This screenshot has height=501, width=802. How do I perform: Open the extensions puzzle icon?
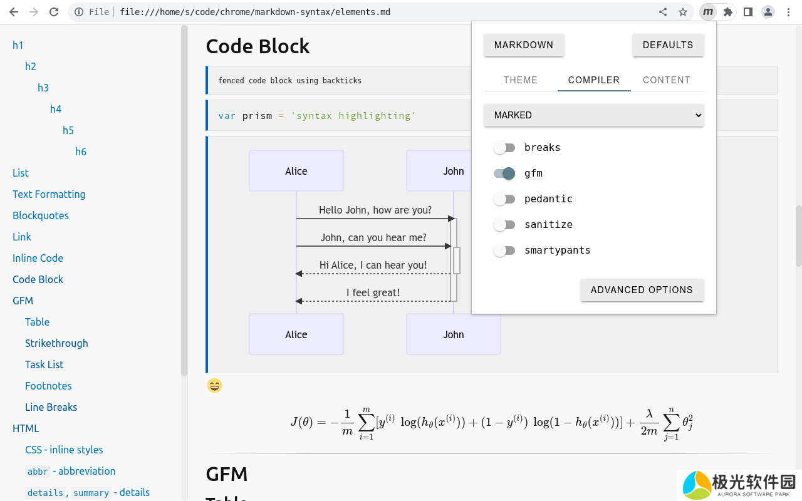727,12
